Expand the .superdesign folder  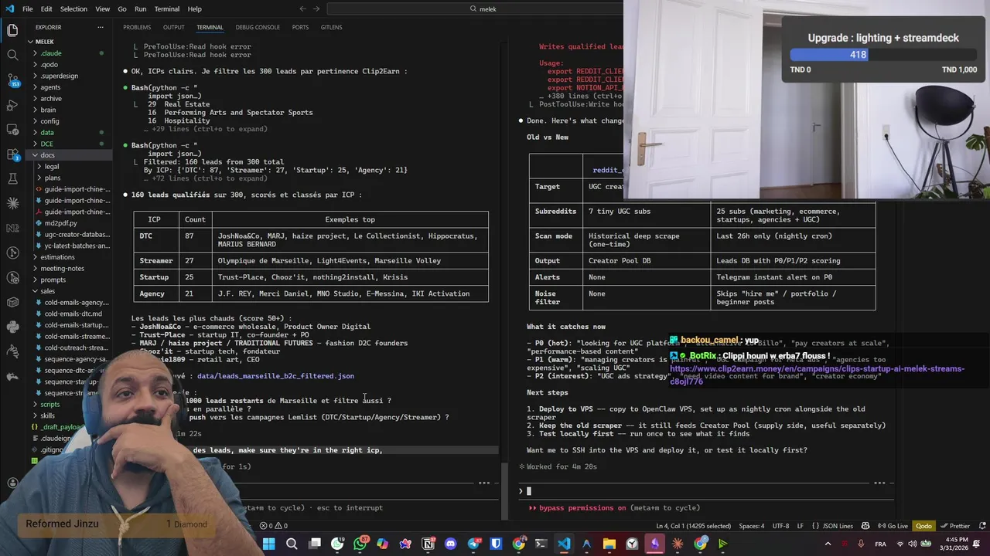pos(59,76)
